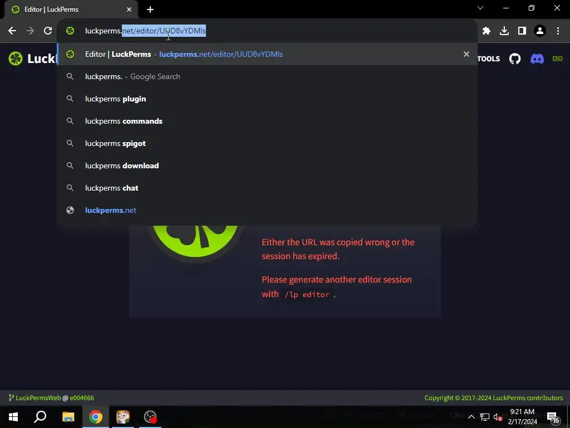The width and height of the screenshot is (570, 428).
Task: Open the cat-face app in taskbar
Action: (x=123, y=417)
